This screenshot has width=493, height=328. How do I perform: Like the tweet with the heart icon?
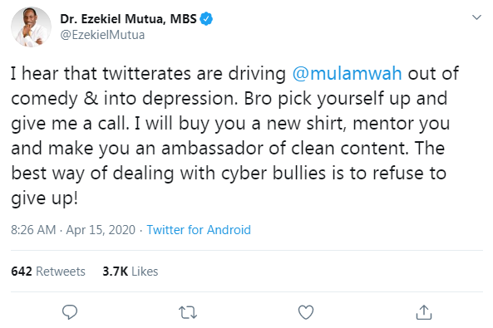(x=306, y=312)
